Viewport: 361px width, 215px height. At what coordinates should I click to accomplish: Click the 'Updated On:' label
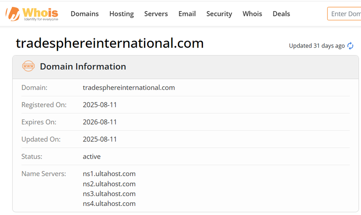(x=41, y=139)
